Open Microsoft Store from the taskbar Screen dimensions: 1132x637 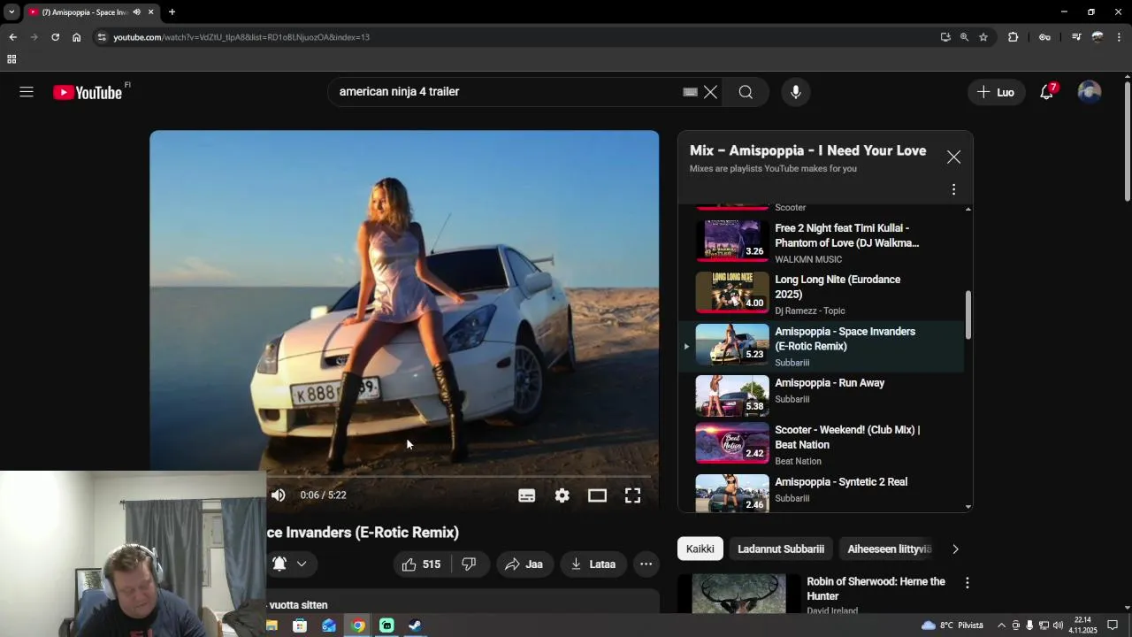click(300, 625)
